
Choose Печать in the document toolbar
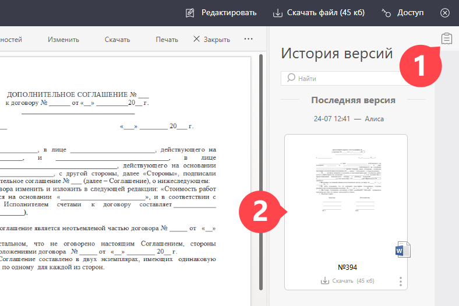[167, 40]
